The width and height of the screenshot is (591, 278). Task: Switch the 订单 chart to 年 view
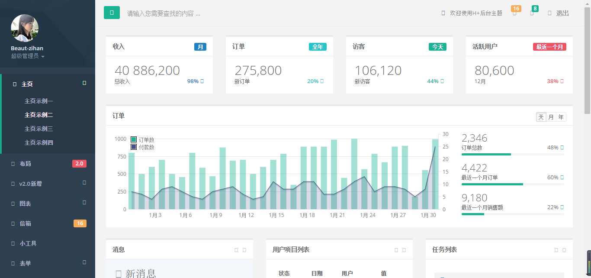pos(561,117)
